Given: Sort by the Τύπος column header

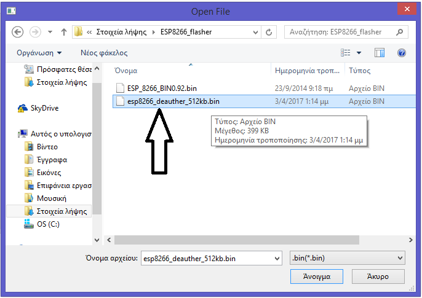Looking at the screenshot, I should (359, 71).
